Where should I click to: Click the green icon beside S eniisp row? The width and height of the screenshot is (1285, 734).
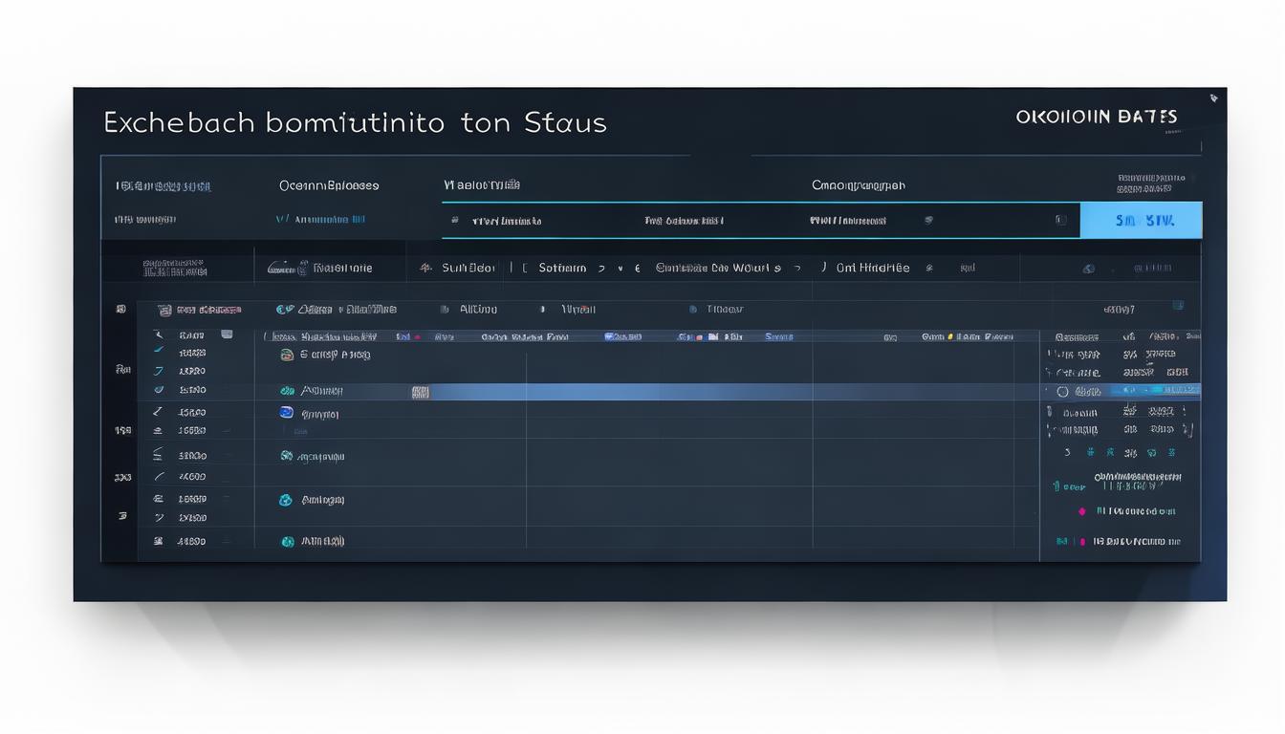(286, 355)
